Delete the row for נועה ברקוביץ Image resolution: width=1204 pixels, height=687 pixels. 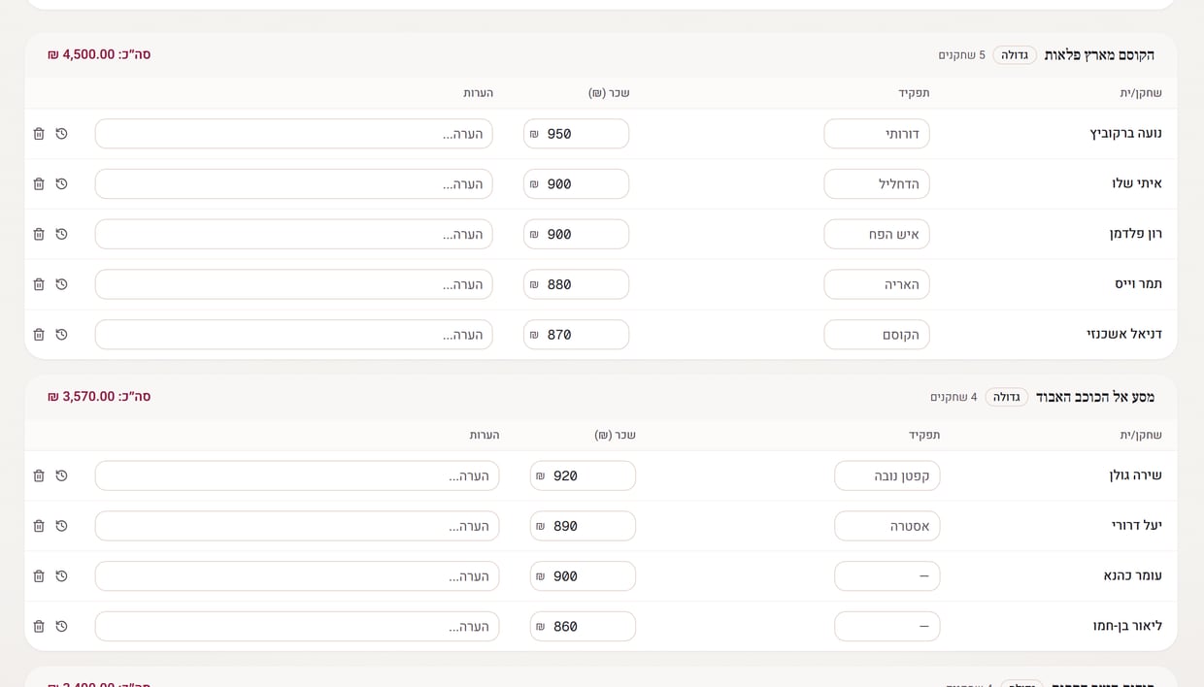click(39, 134)
